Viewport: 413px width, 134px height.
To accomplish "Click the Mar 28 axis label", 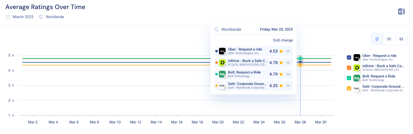I will (300, 122).
